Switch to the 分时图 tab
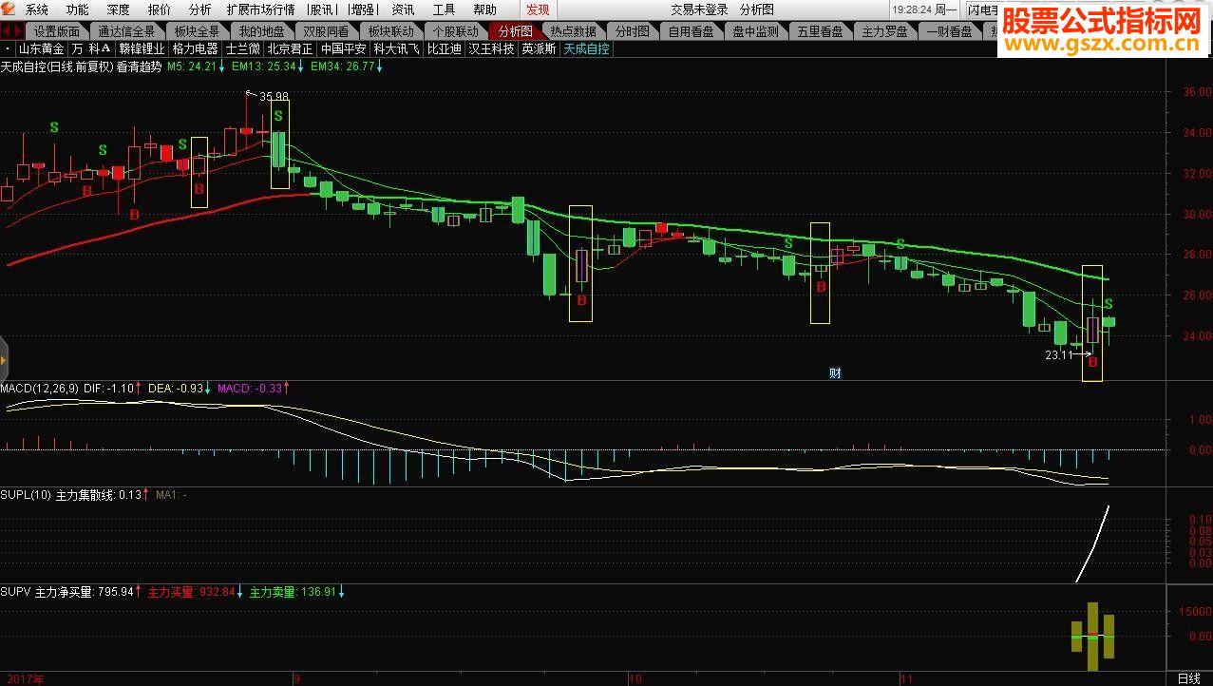Viewport: 1213px width, 686px height. (x=632, y=30)
